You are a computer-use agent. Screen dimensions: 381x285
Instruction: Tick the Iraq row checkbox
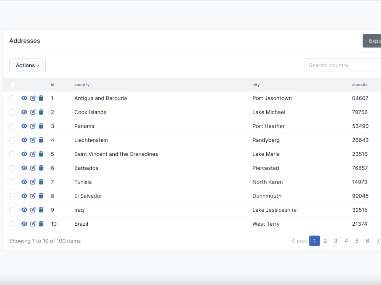(12, 210)
